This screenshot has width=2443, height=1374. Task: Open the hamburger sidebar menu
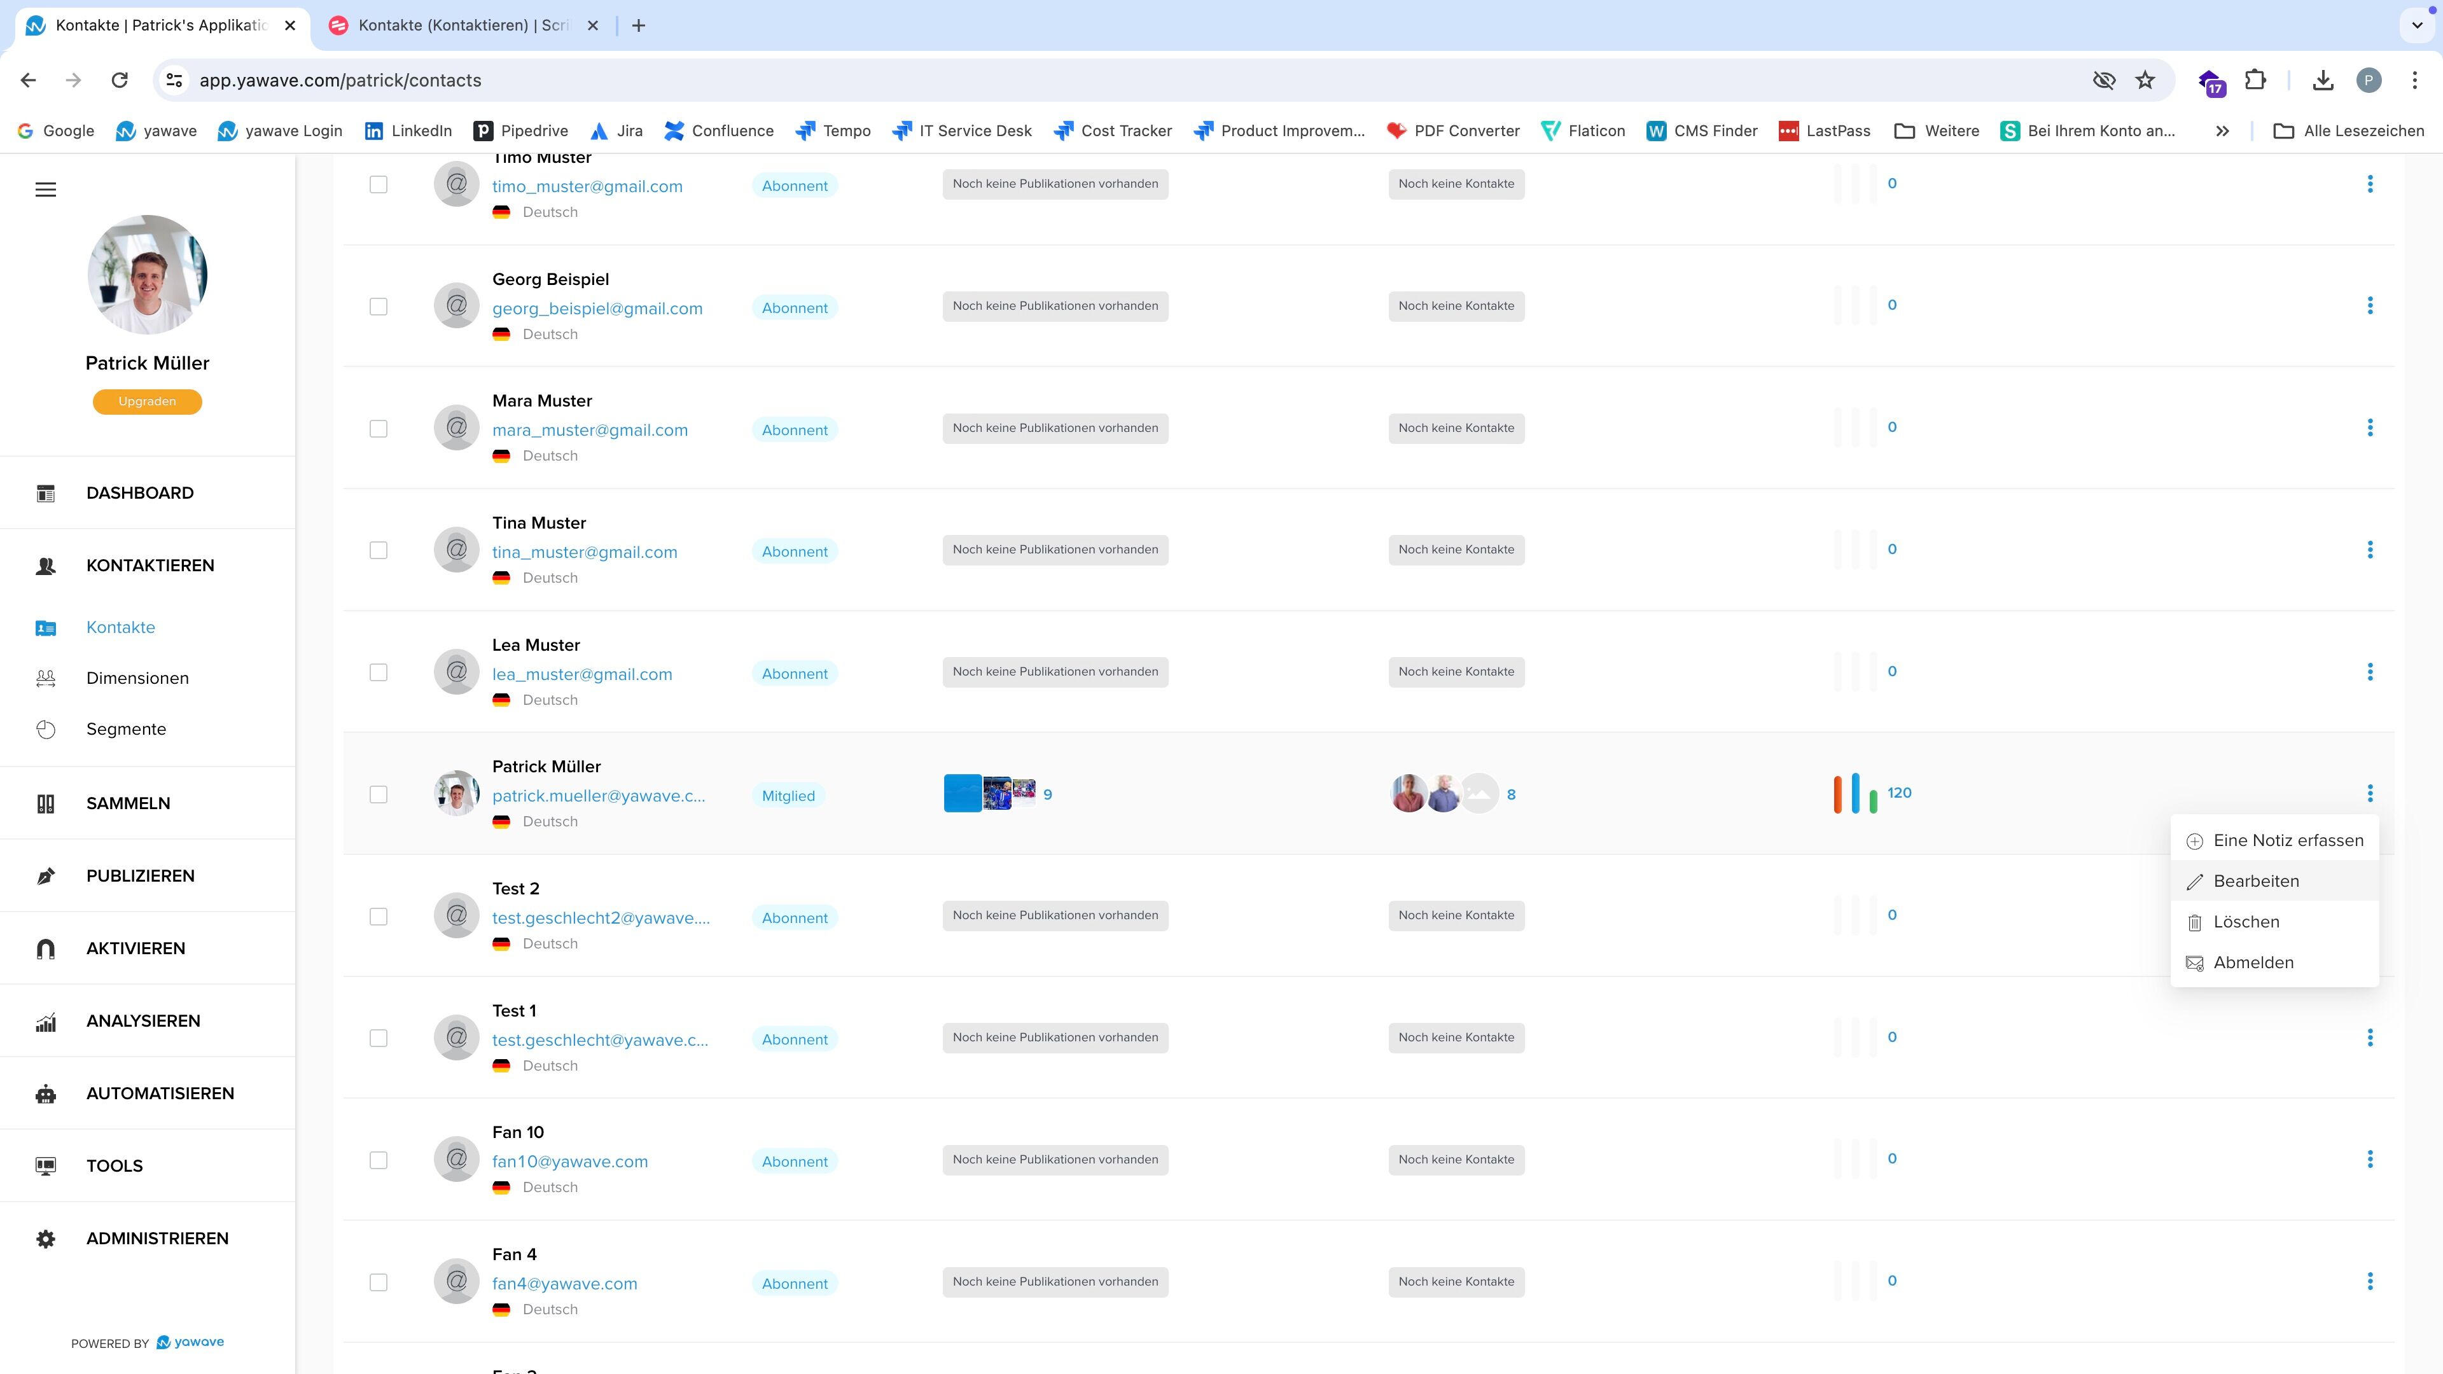[46, 190]
